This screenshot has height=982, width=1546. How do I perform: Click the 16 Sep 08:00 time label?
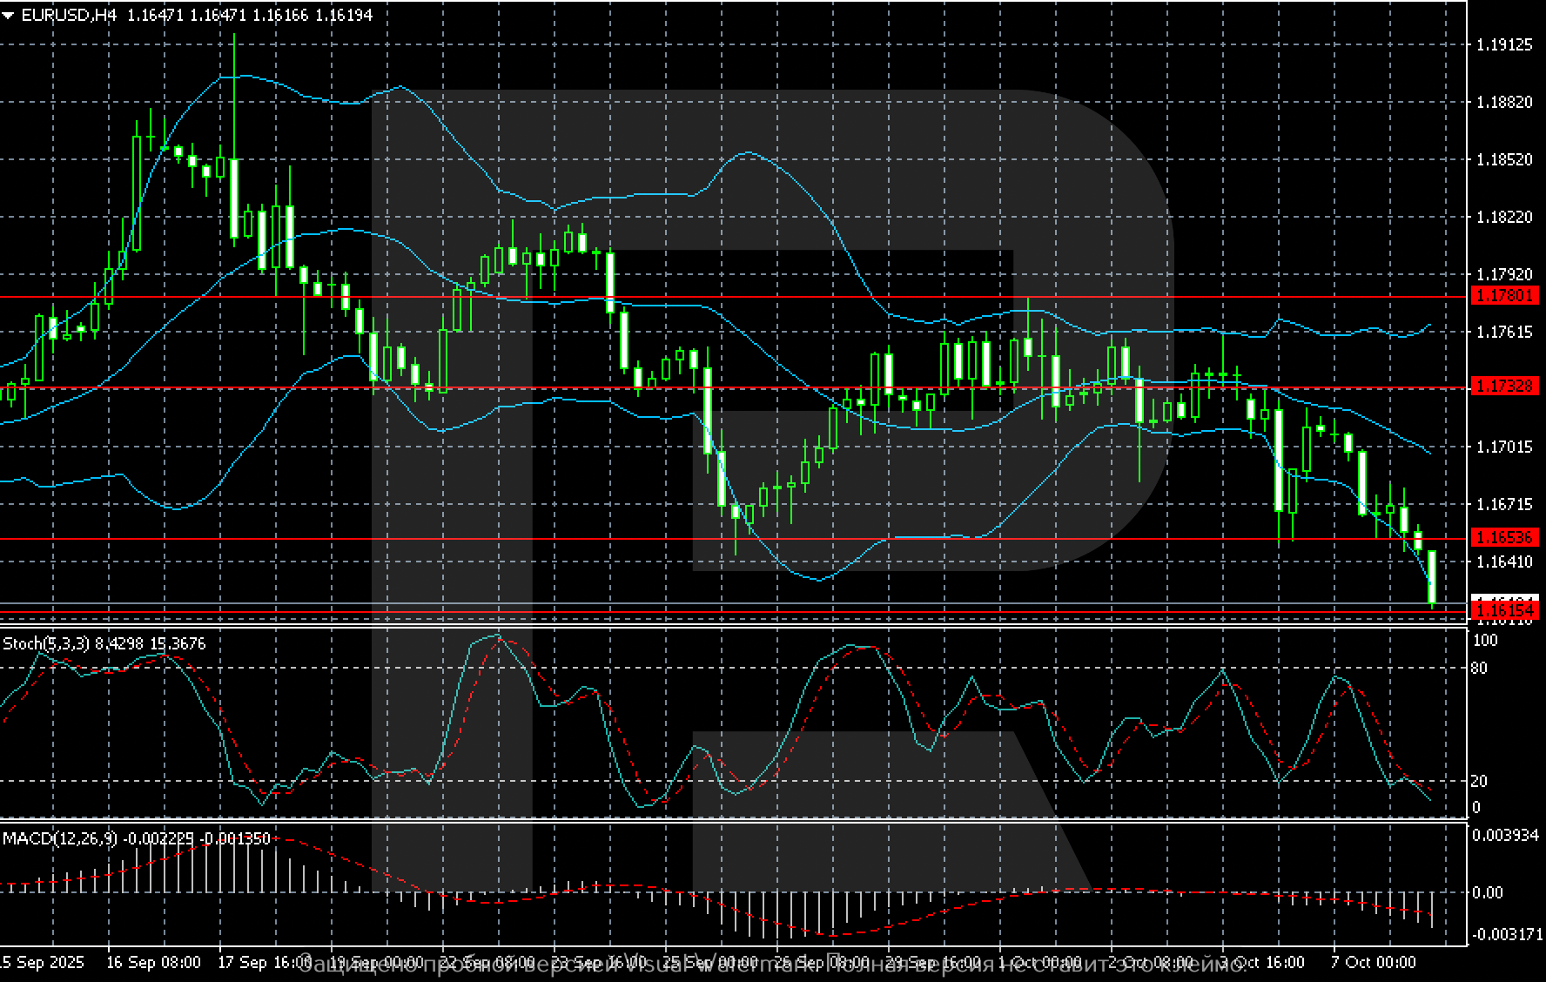tap(153, 962)
